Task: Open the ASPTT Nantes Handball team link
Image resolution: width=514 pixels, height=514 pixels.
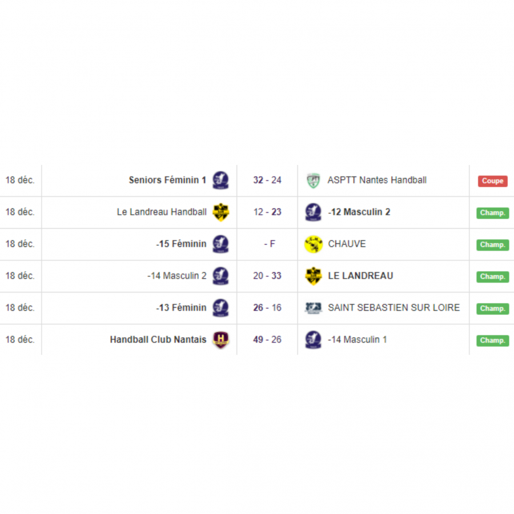Action: 377,180
